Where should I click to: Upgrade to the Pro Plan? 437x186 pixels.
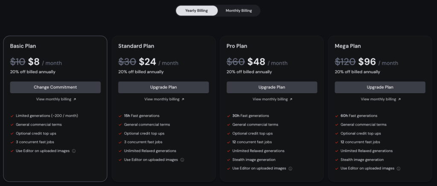pyautogui.click(x=272, y=87)
